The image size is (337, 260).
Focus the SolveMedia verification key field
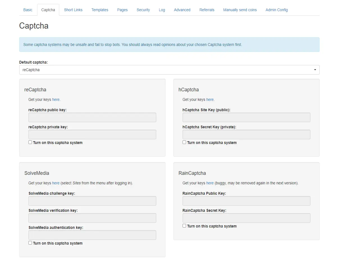pyautogui.click(x=92, y=218)
